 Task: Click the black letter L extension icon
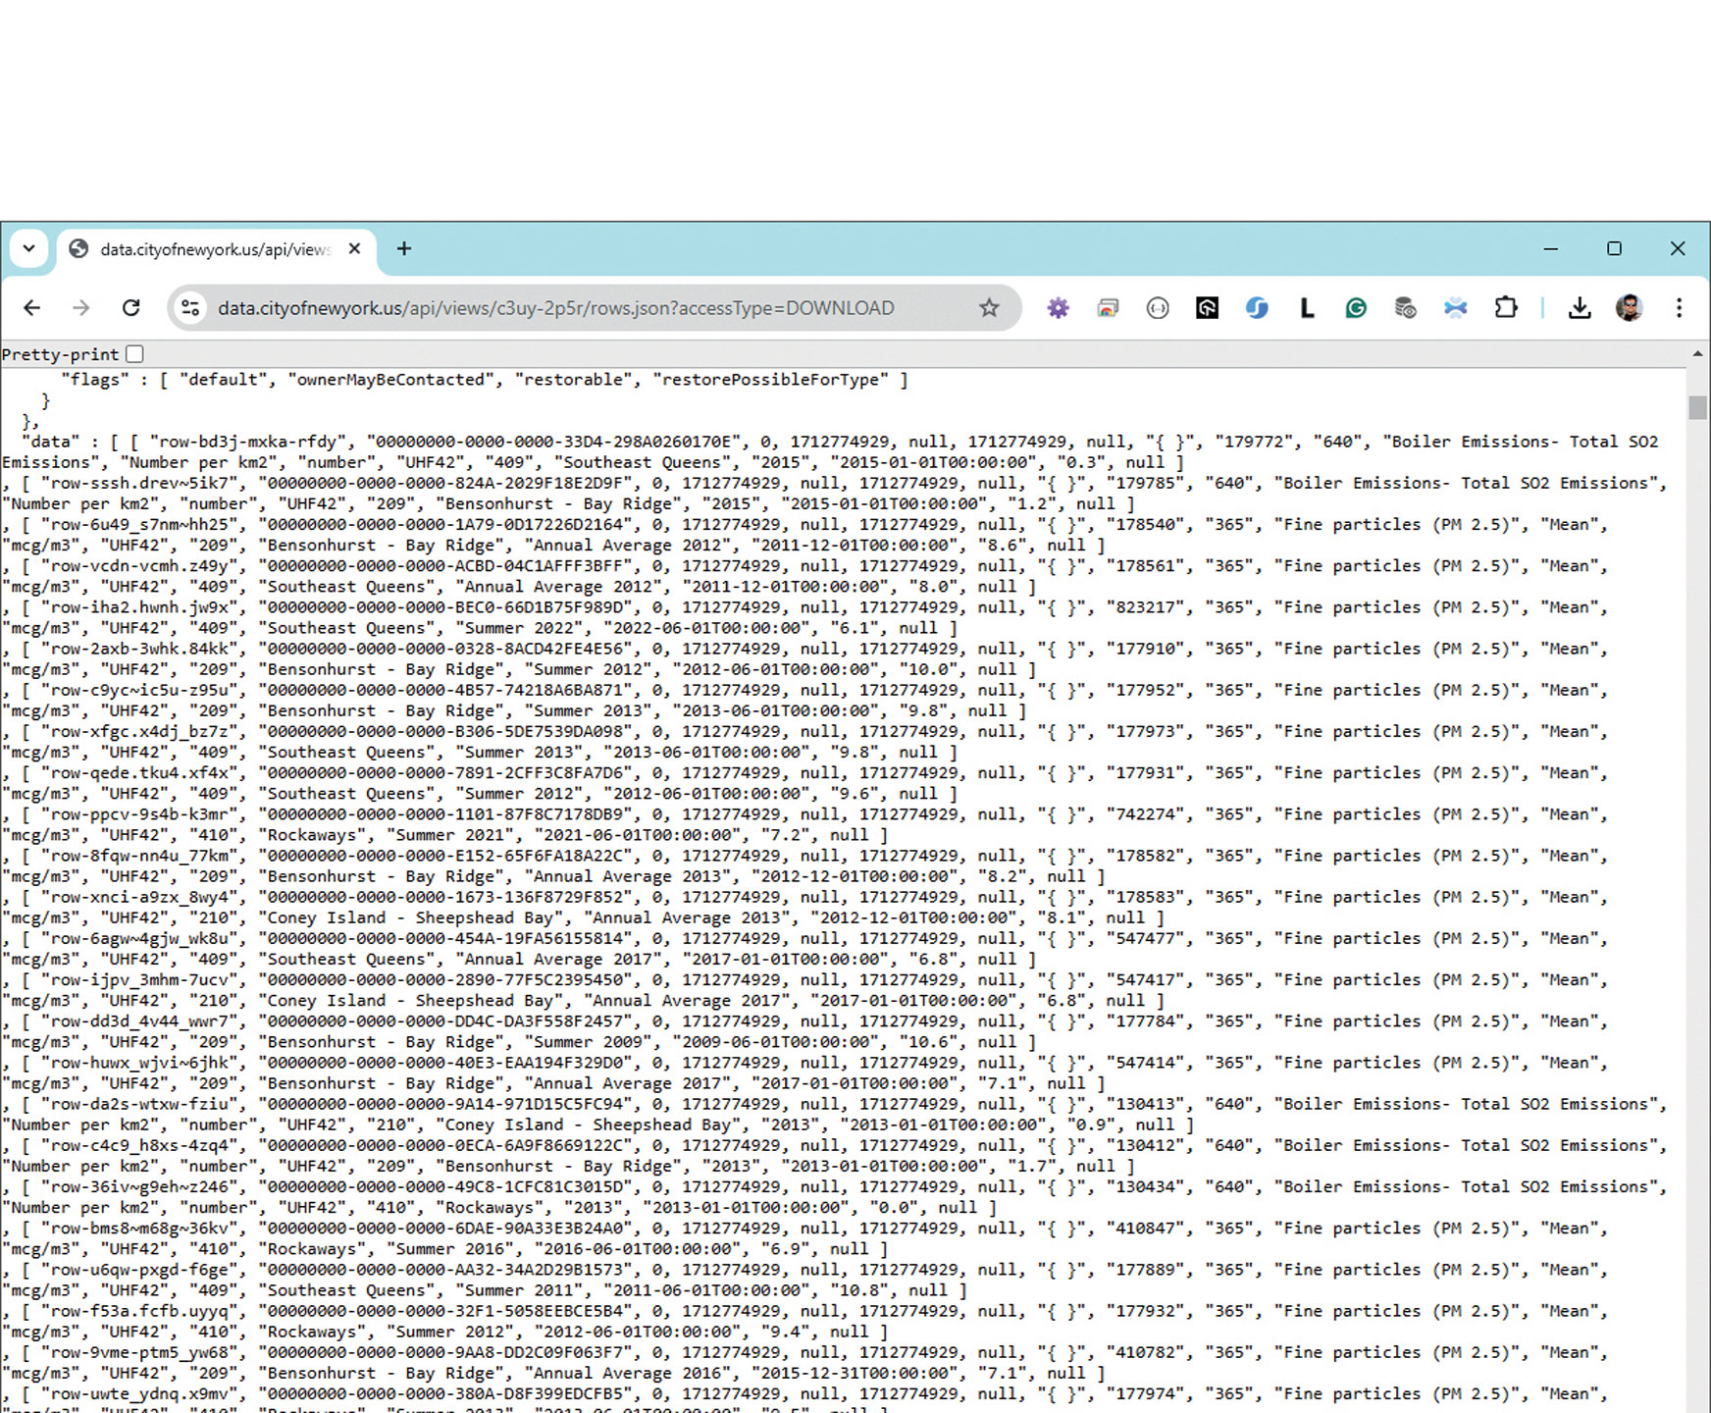[x=1306, y=308]
